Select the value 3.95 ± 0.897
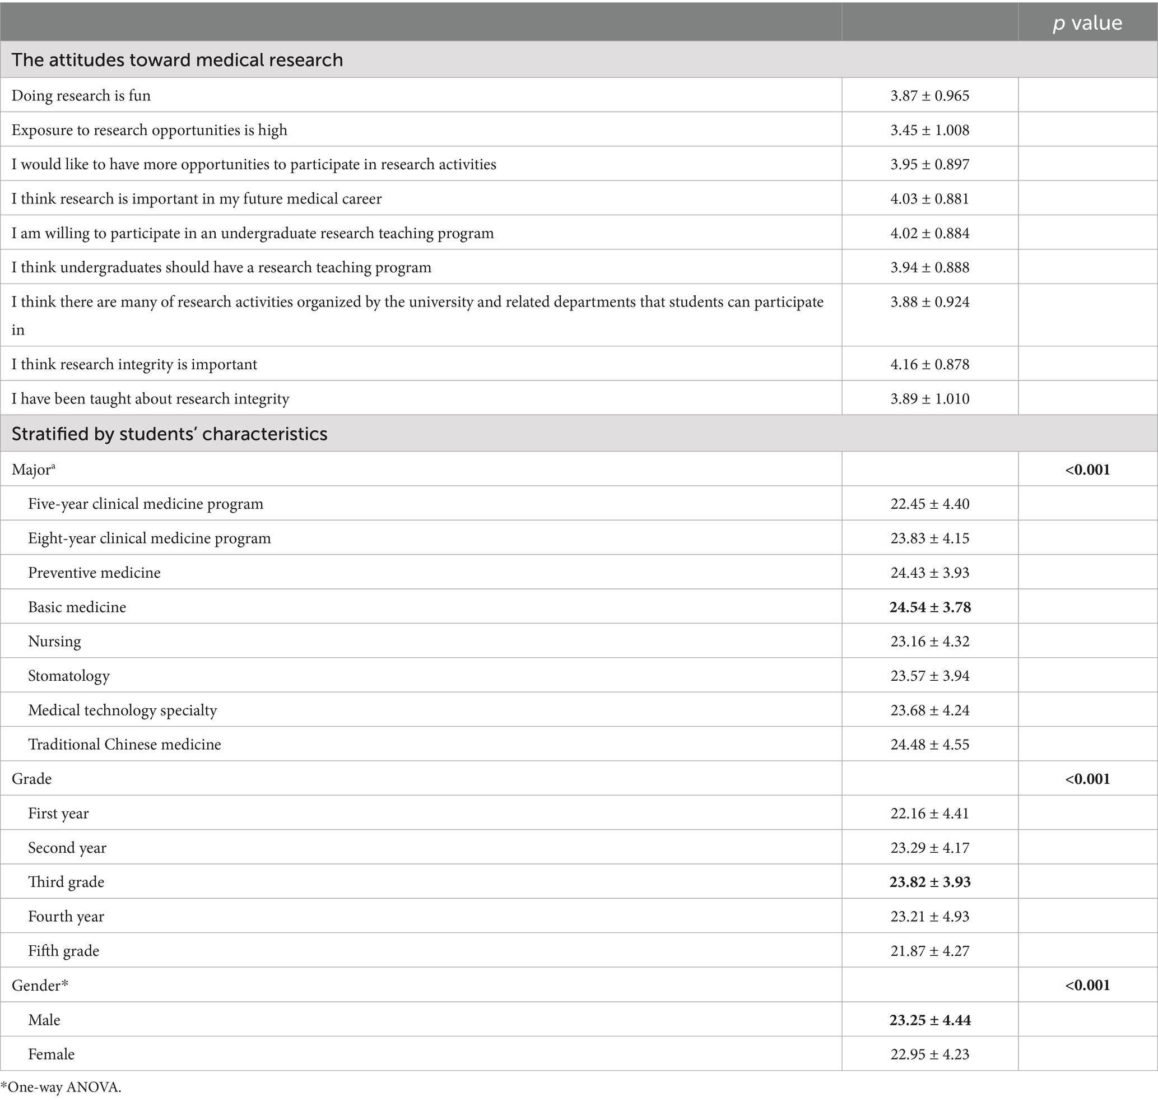Viewport: 1158px width, 1101px height. pos(929,164)
